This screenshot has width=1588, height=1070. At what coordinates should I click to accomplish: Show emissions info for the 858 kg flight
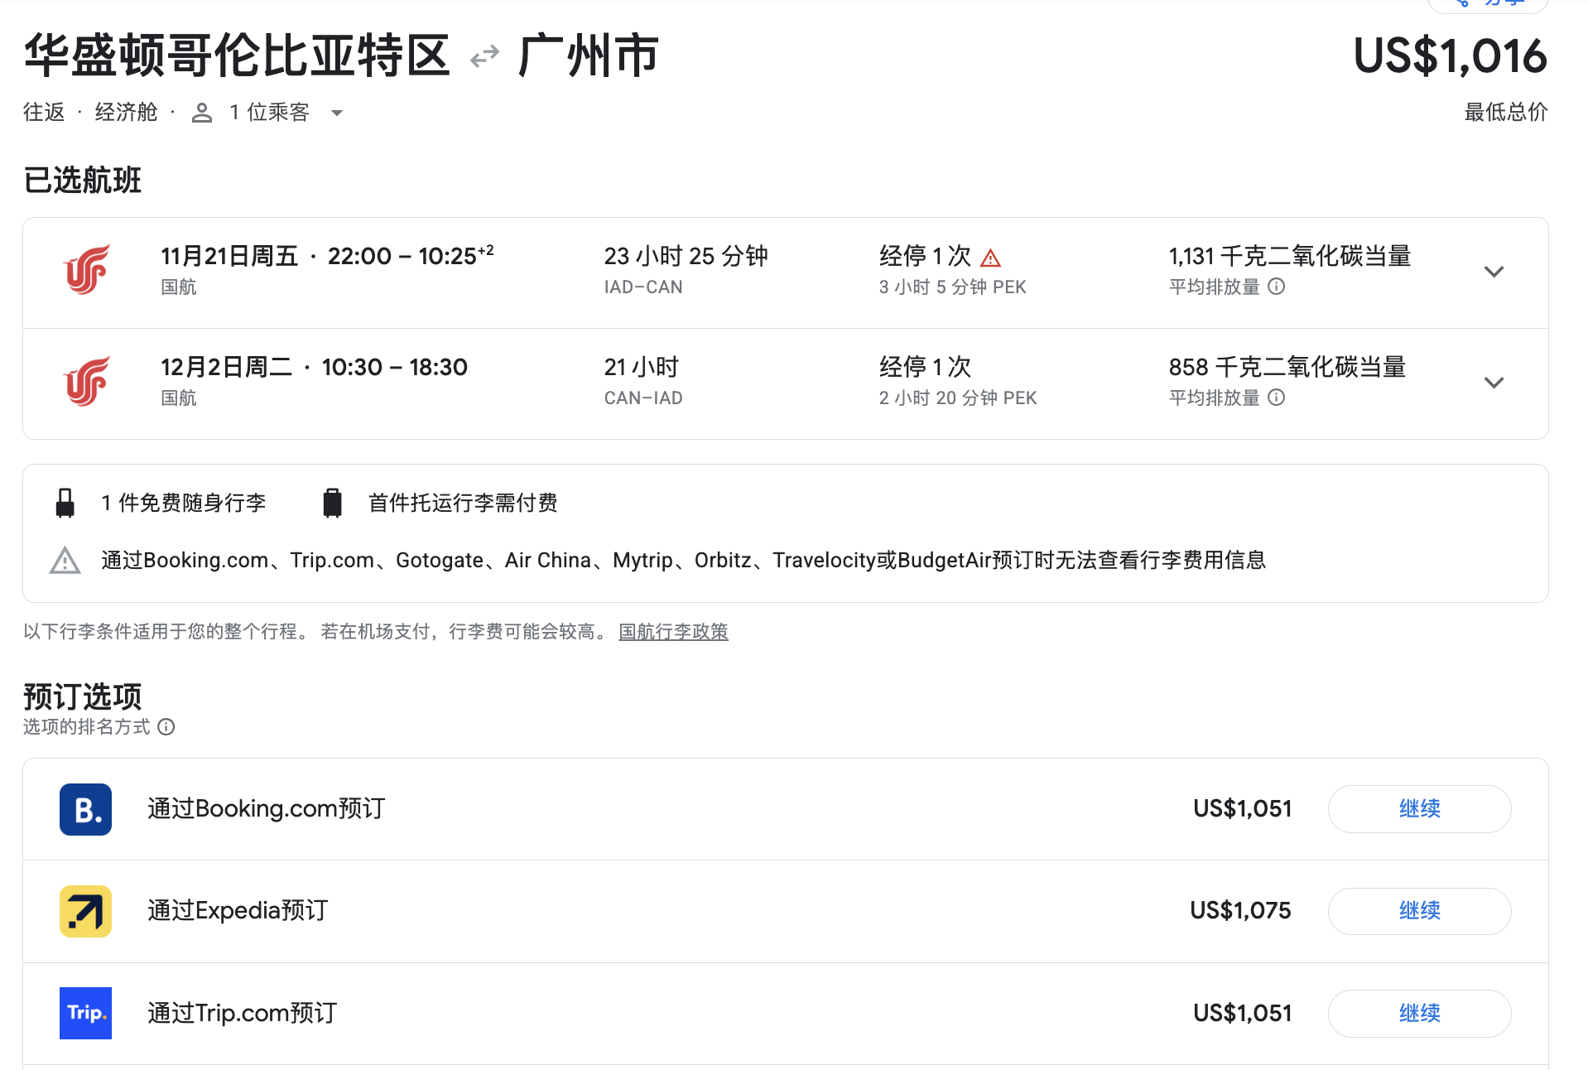pyautogui.click(x=1277, y=398)
